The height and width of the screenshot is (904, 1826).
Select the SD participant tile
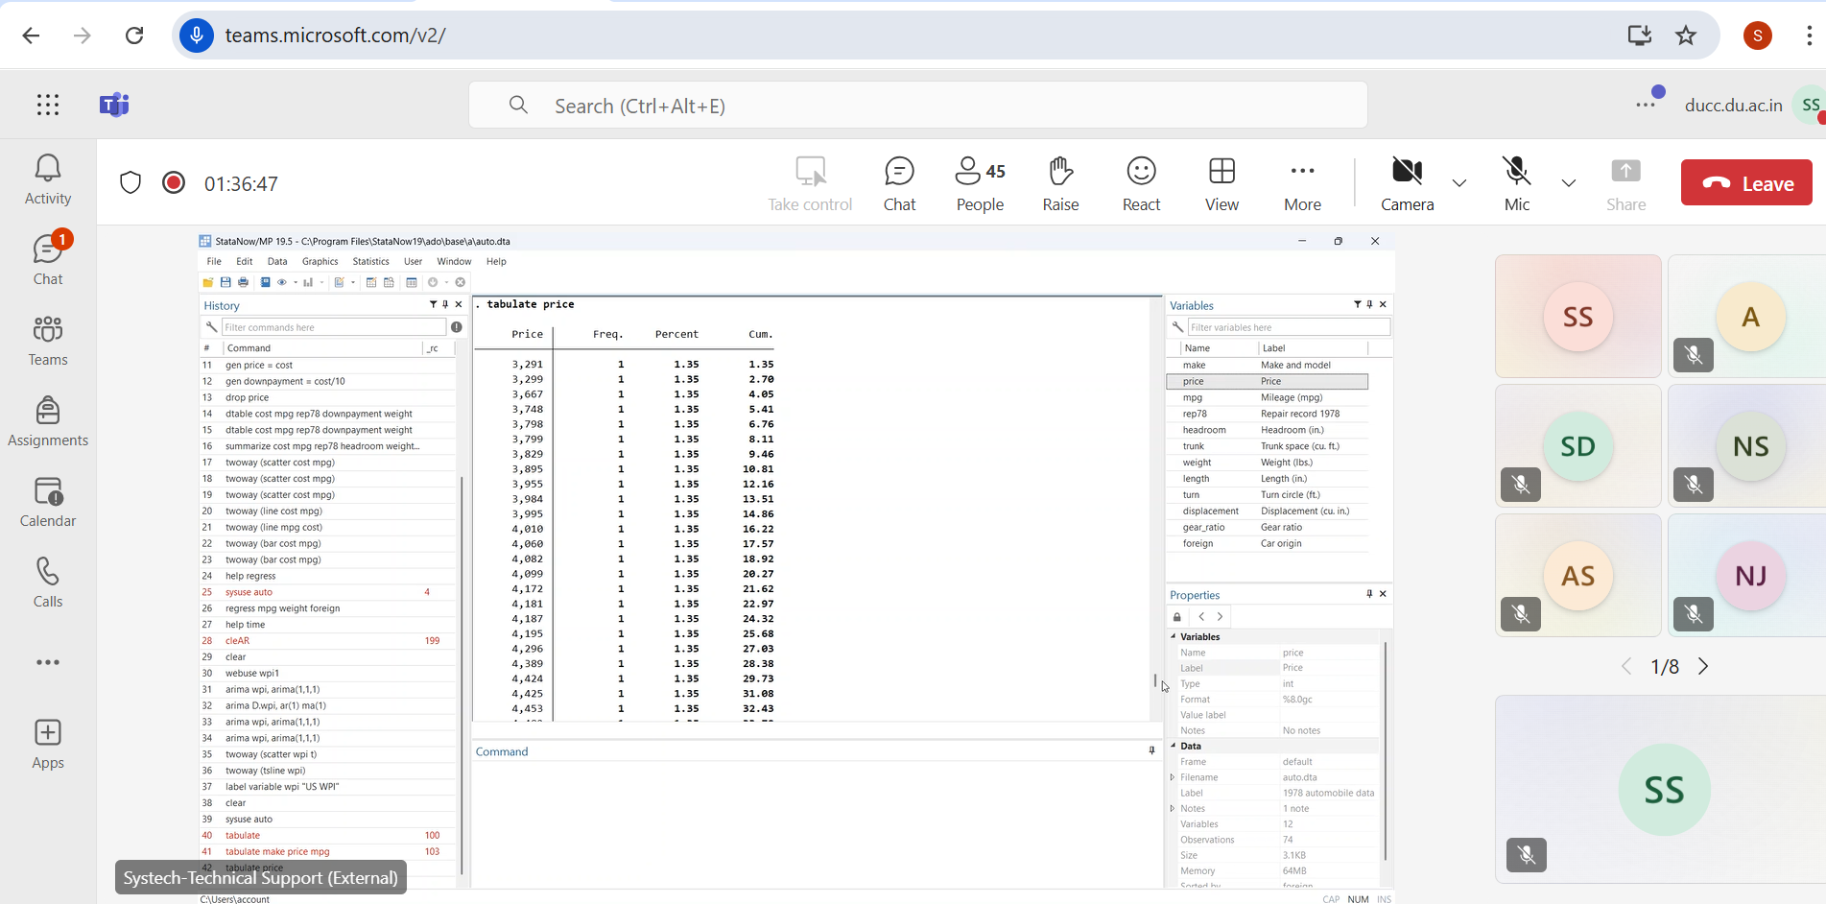tap(1577, 446)
